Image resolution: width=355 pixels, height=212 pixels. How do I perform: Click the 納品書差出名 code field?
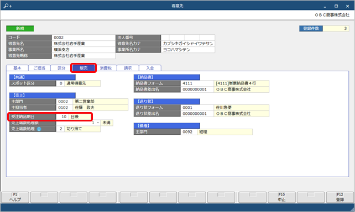[197, 89]
